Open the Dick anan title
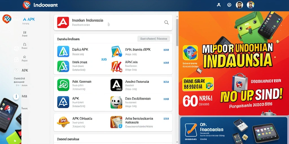Viewport: 289px width, 144px height. pyautogui.click(x=80, y=62)
